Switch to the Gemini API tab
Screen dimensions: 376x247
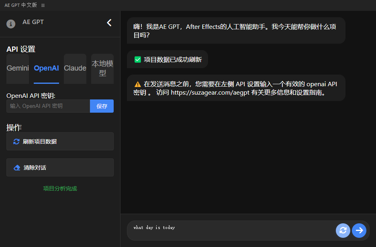point(18,68)
